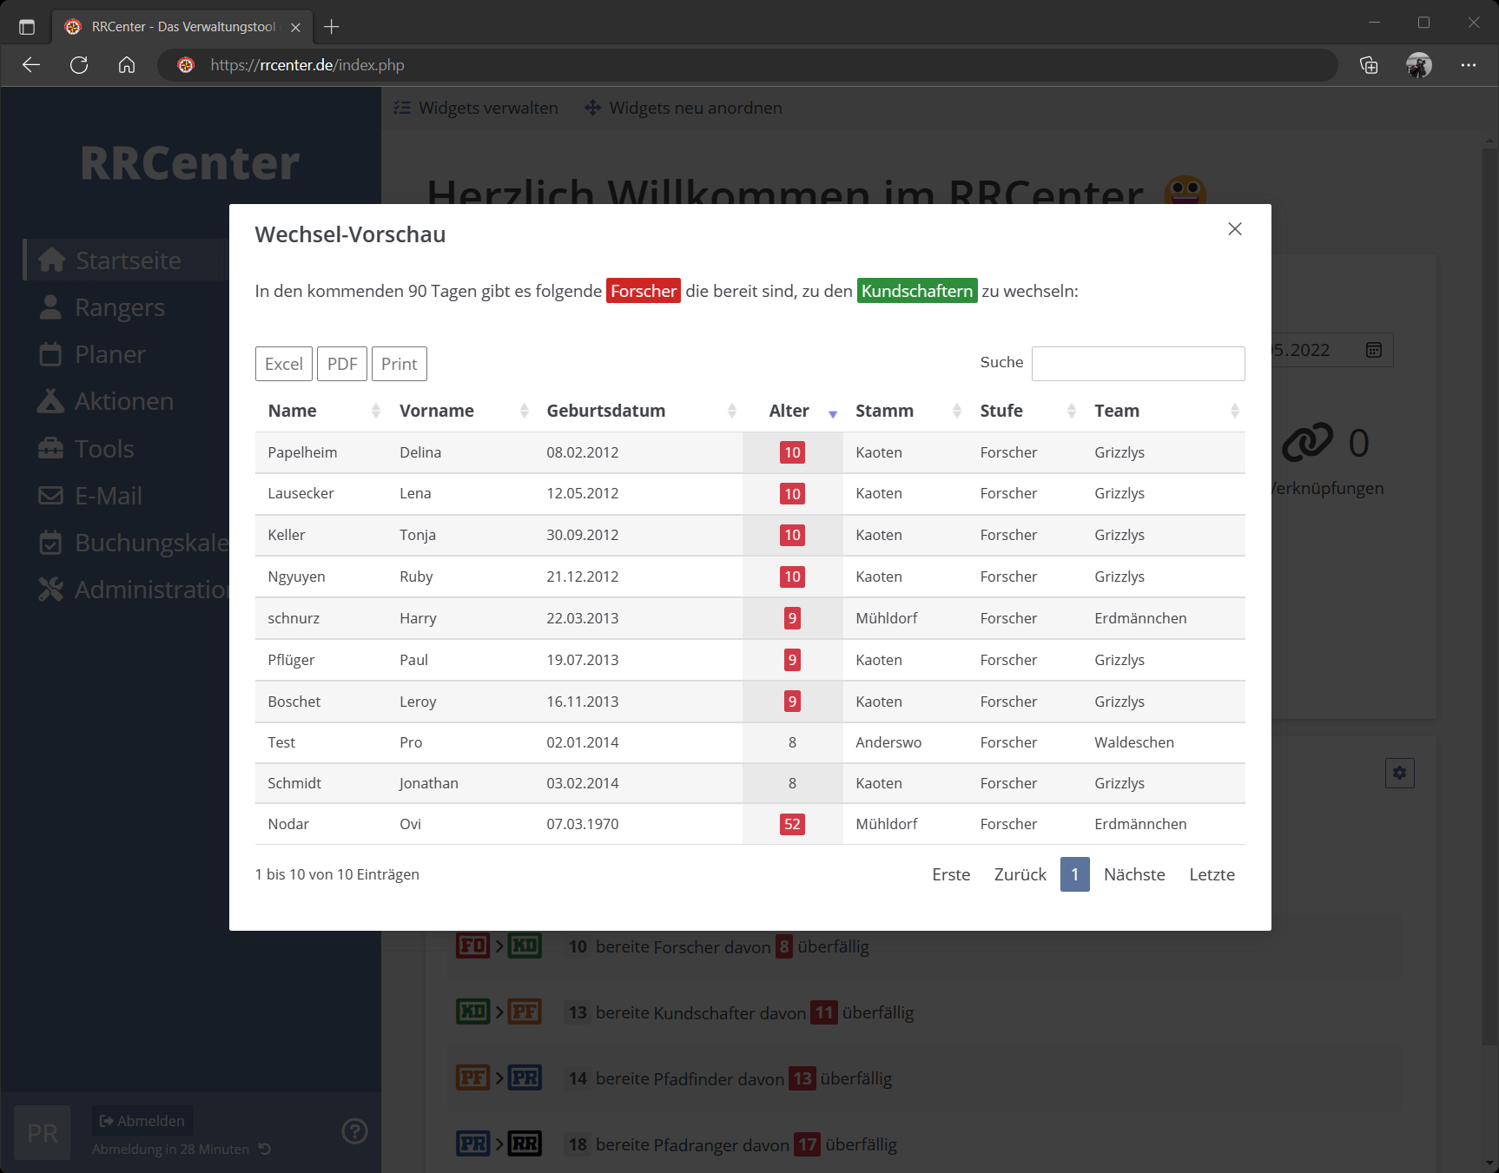Screen dimensions: 1499x1173
Task: Focus the Suche search field
Action: pyautogui.click(x=1137, y=364)
